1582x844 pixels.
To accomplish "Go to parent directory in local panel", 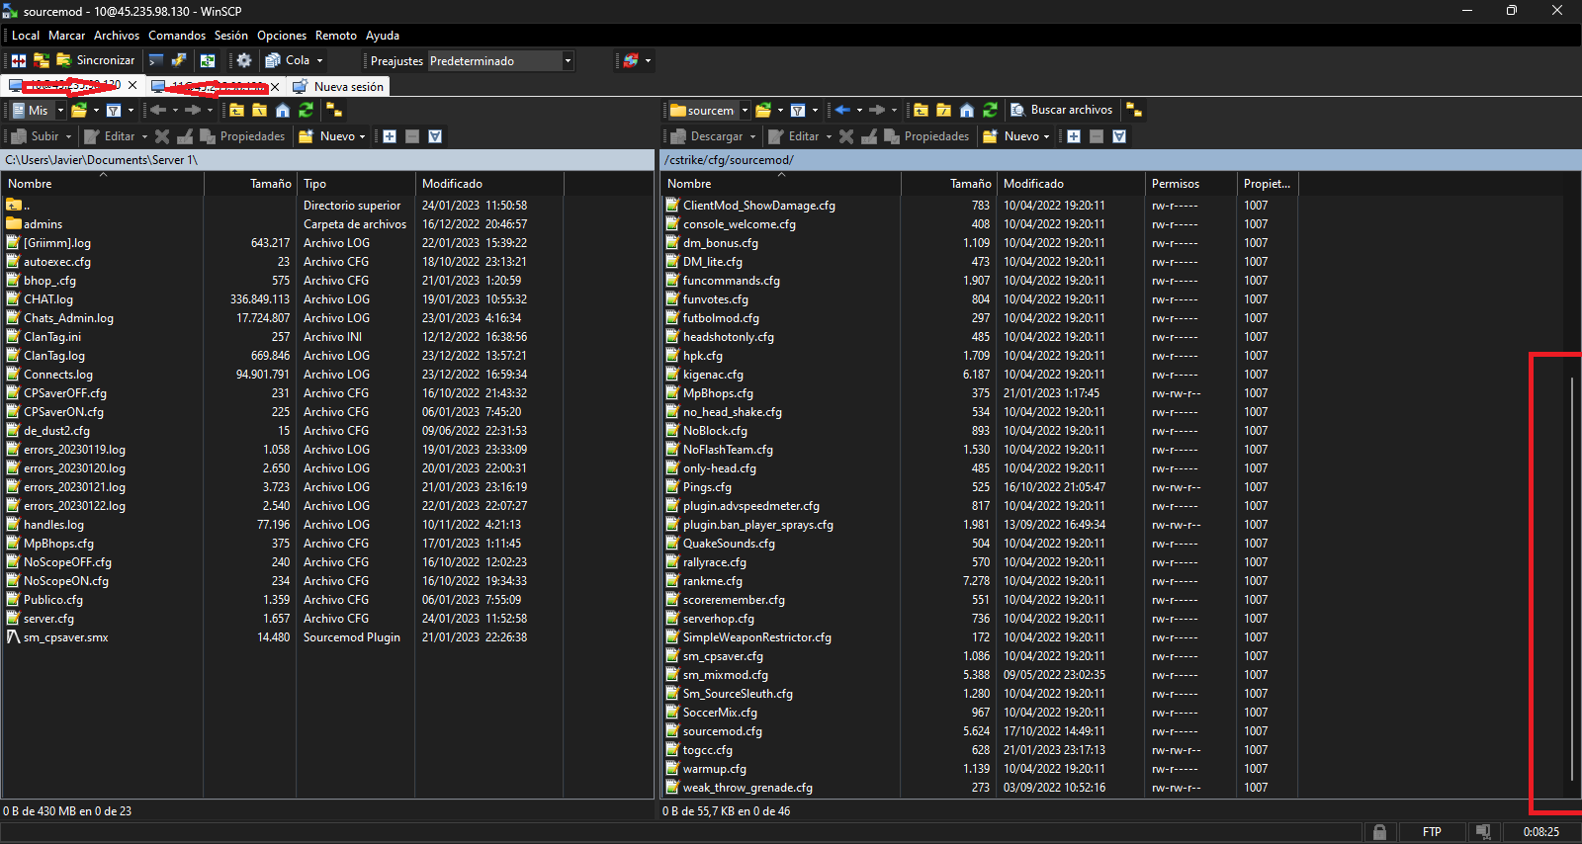I will [x=236, y=110].
